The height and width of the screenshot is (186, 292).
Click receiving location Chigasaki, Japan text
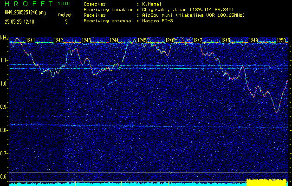(x=188, y=10)
